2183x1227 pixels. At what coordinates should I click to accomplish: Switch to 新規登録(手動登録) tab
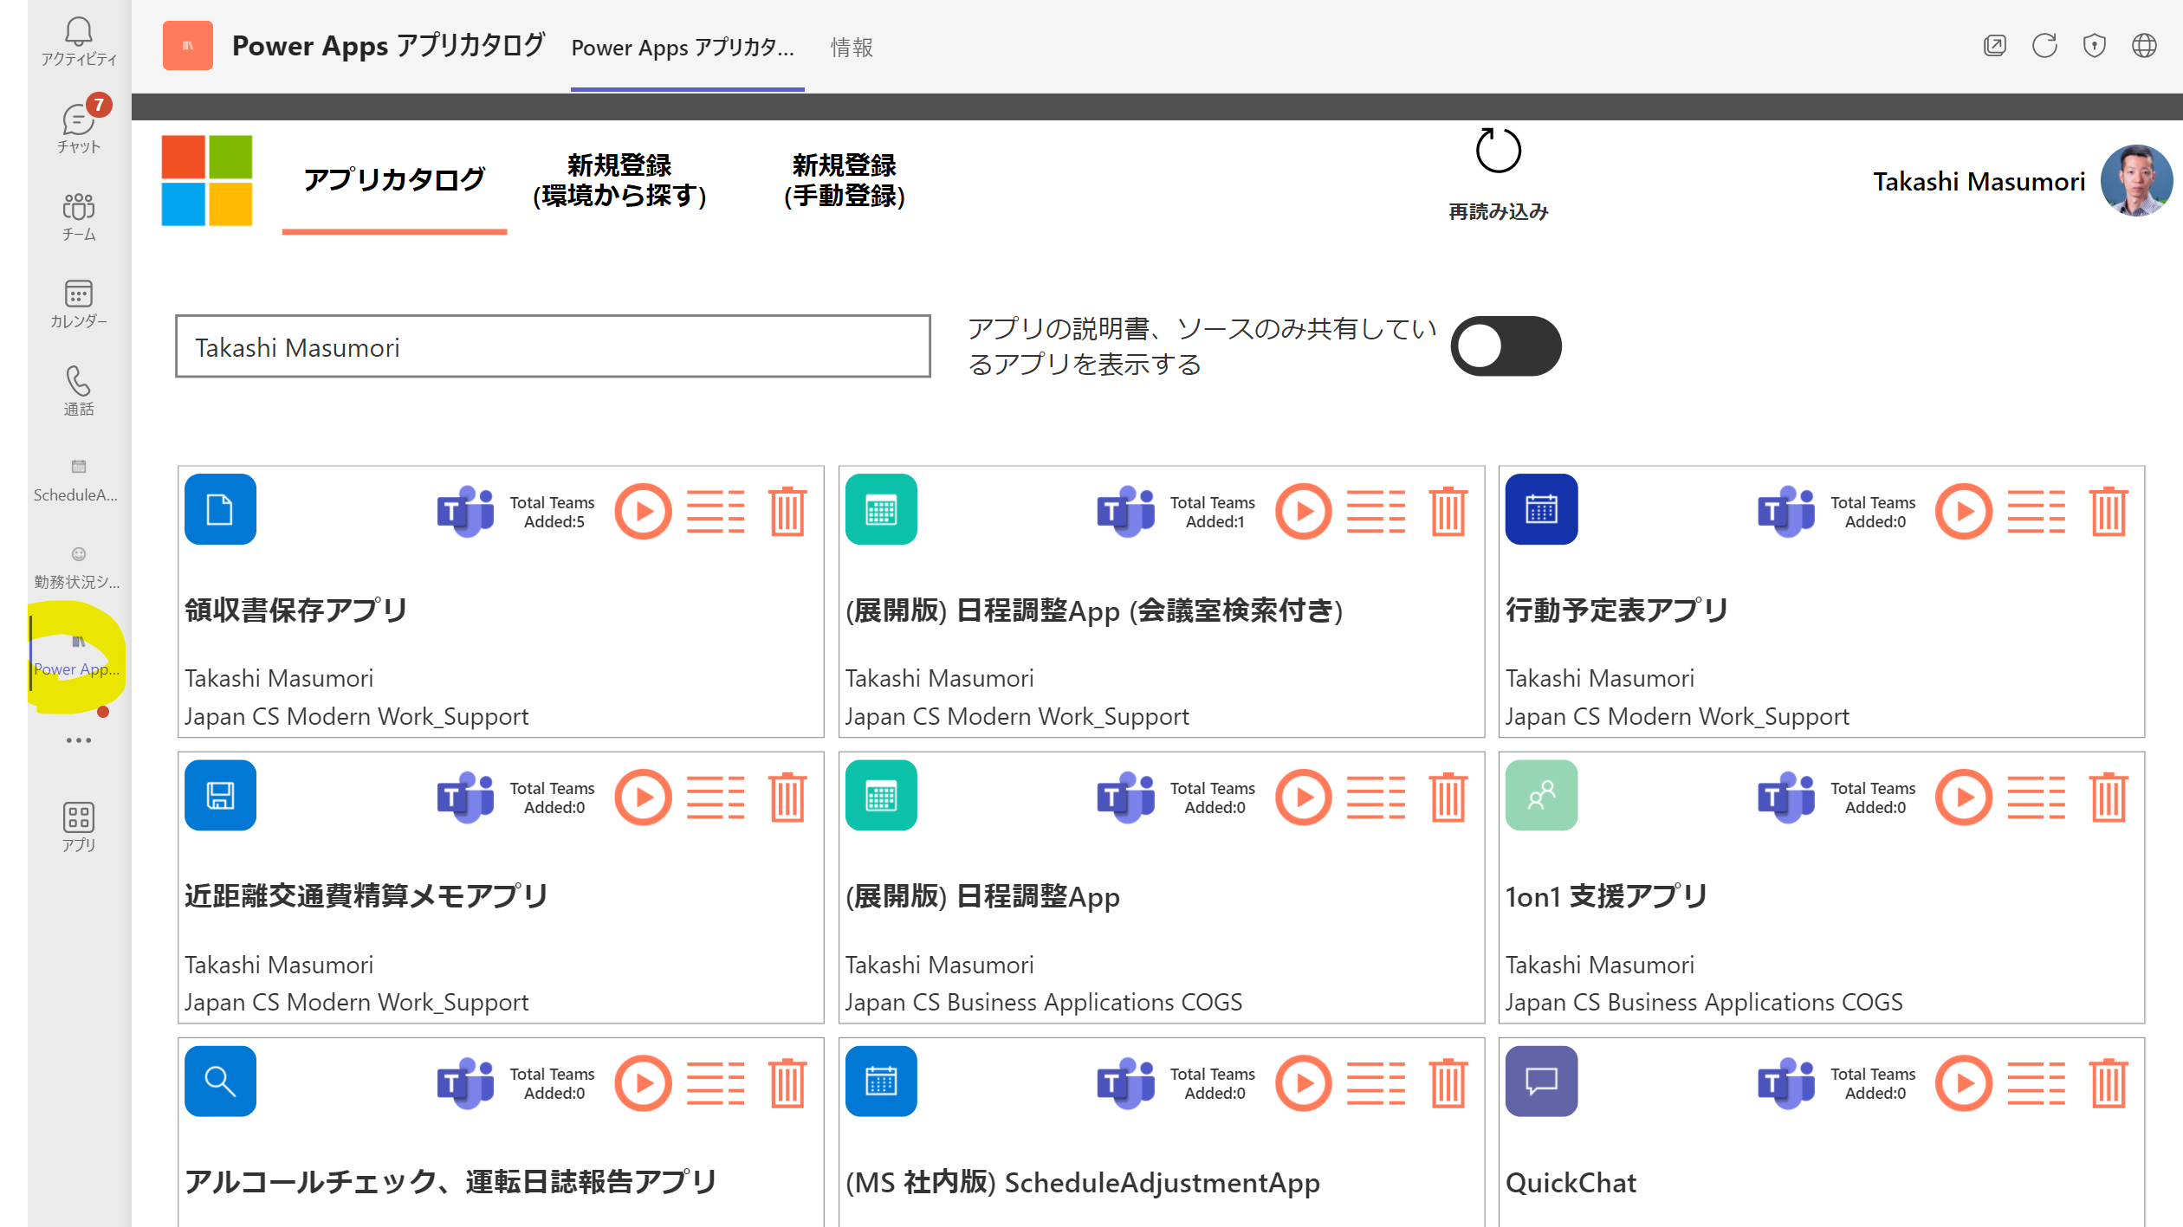844,180
